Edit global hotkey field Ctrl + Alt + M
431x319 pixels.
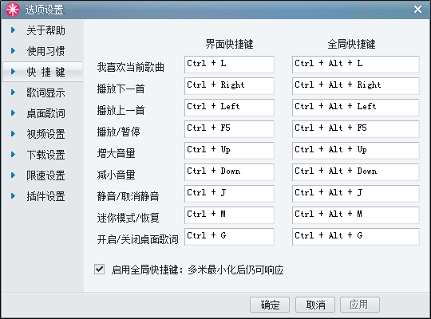click(356, 215)
